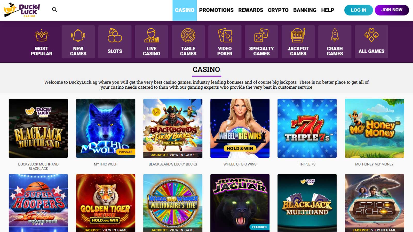Open the Mythic Wolf game thumbnail

tap(106, 128)
